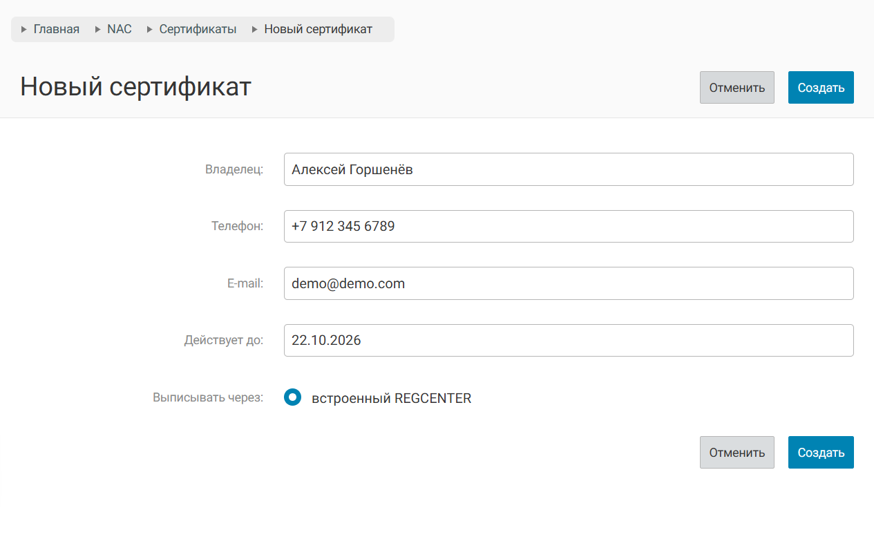
Task: Click into the Телефон input field
Action: (568, 227)
